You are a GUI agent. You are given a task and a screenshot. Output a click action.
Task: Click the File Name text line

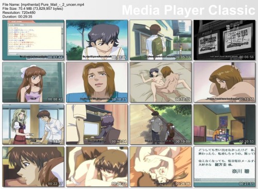click(x=43, y=5)
